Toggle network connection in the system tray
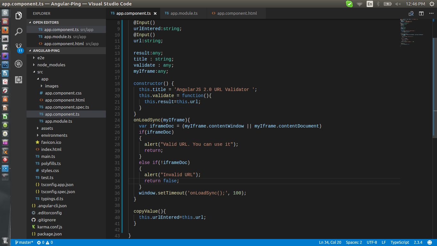The width and height of the screenshot is (437, 246). [x=359, y=4]
